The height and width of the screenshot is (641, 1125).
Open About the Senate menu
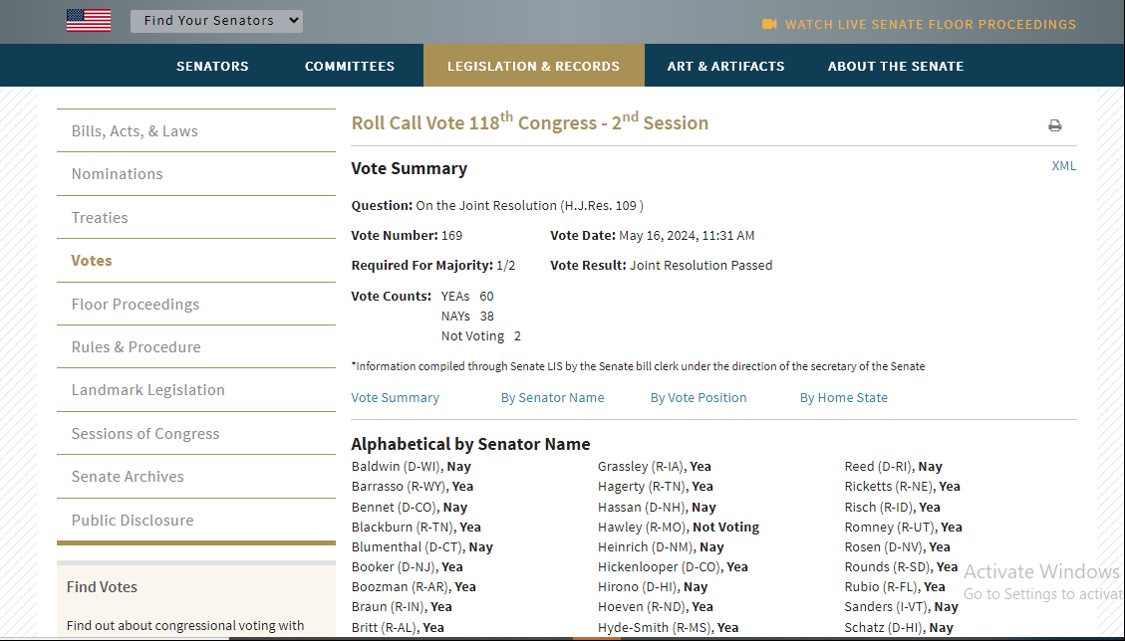(896, 66)
